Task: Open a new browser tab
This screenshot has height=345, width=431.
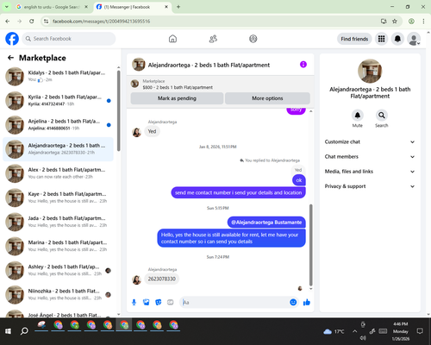Action: [178, 7]
